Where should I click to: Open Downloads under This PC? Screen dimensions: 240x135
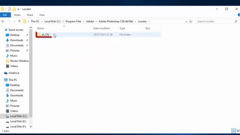(16, 96)
